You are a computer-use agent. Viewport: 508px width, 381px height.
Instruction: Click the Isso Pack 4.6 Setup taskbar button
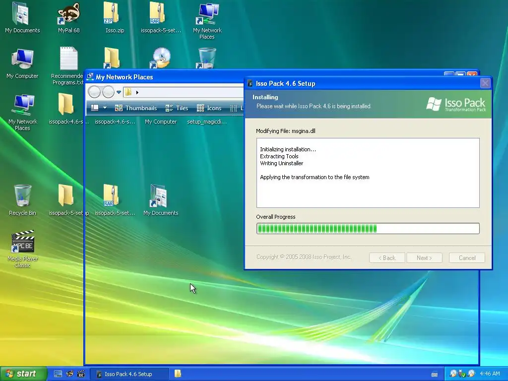pos(129,374)
